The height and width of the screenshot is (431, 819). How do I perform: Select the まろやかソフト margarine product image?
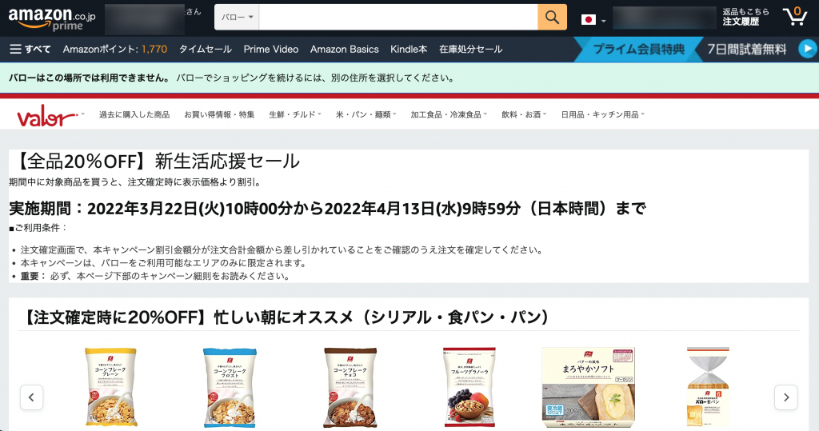(x=588, y=388)
